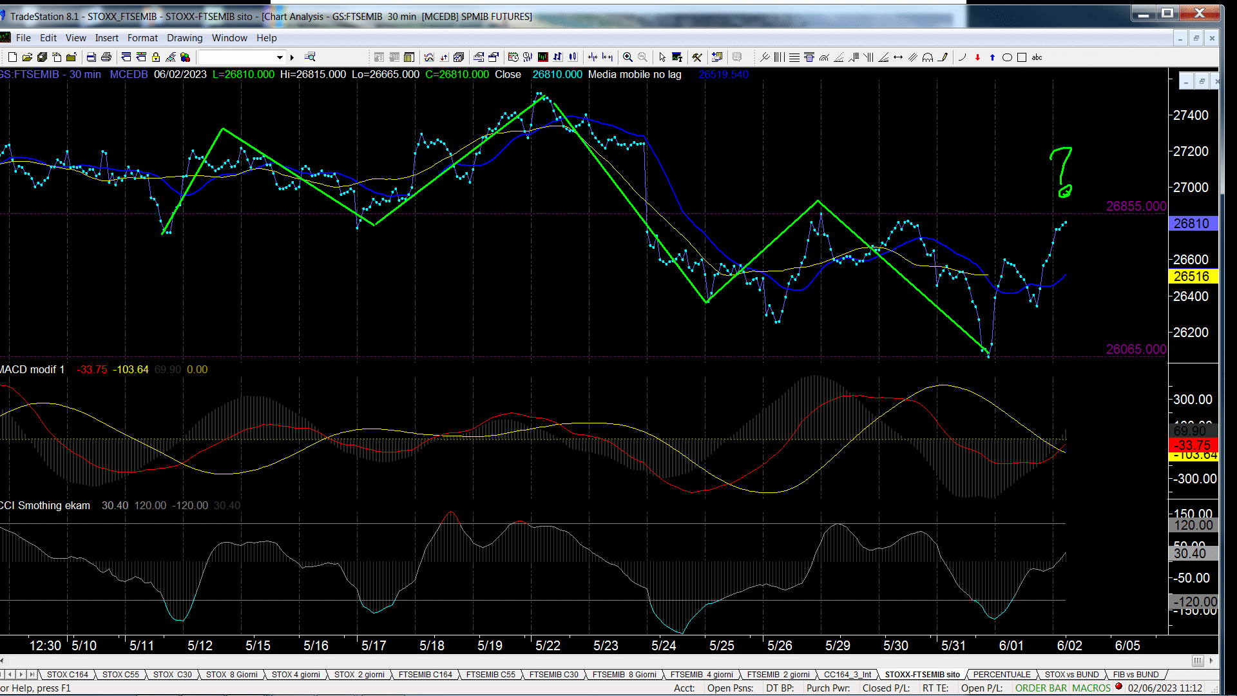The image size is (1237, 696).
Task: Open the Help menu
Action: pos(266,38)
